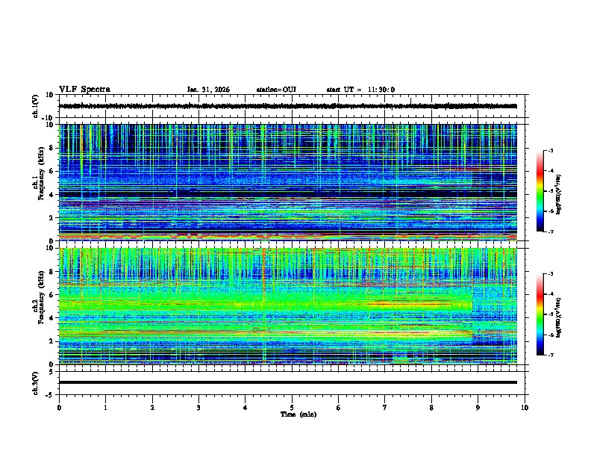The height and width of the screenshot is (457, 591).
Task: Click the ch.1 spectrogram color bar
Action: tap(540, 191)
